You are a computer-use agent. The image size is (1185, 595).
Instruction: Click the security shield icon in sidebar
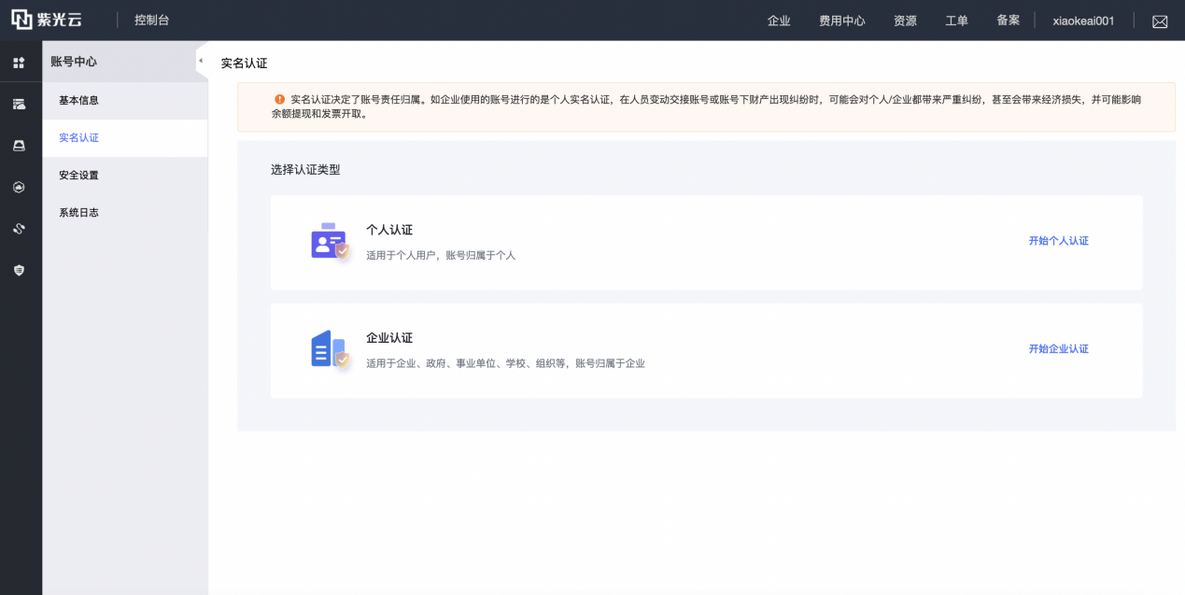tap(19, 270)
